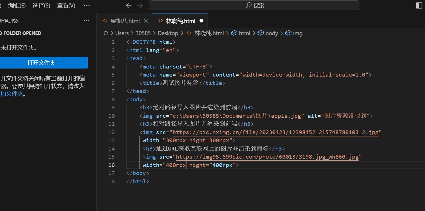
Task: Click the closing </html> tag
Action: coord(138,181)
